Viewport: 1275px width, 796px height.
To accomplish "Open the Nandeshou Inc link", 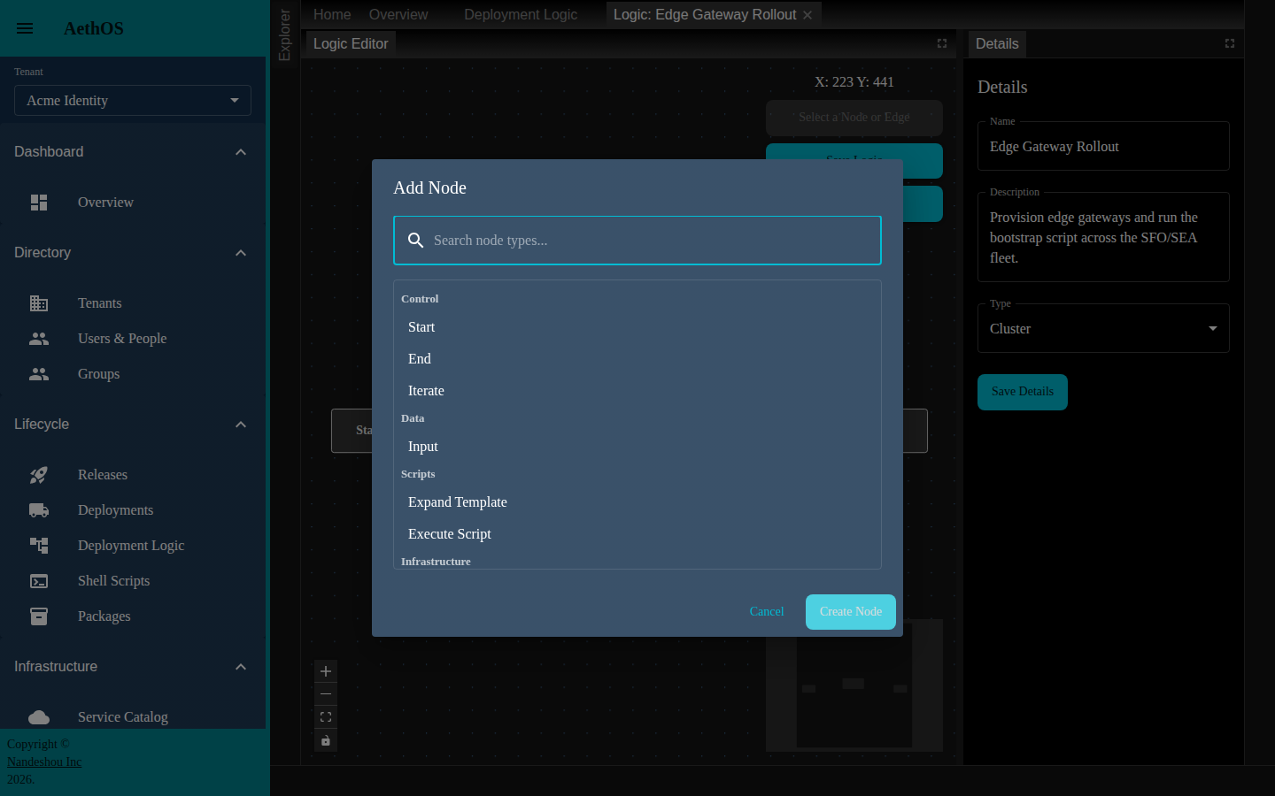I will pos(44,762).
